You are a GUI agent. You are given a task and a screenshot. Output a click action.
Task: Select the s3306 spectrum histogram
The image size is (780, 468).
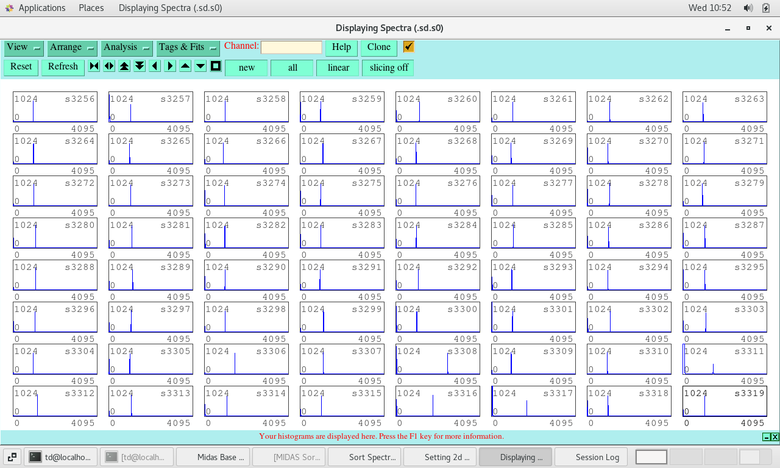coord(246,360)
